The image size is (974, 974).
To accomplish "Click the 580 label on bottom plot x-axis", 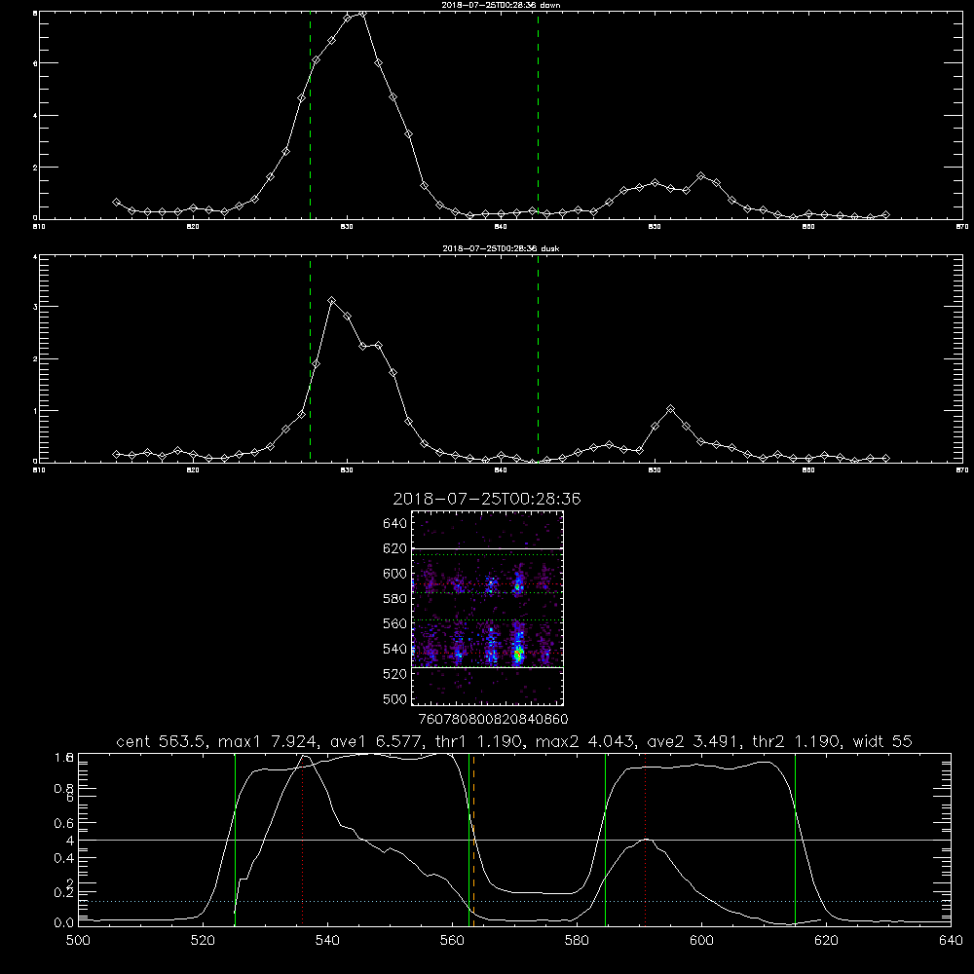I will pyautogui.click(x=577, y=941).
